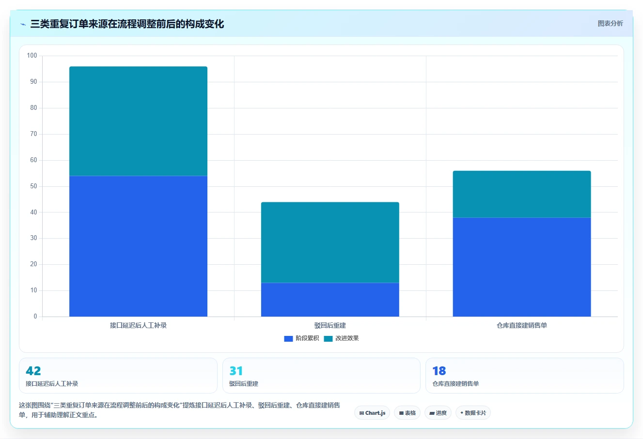The height and width of the screenshot is (439, 643).
Task: Click the y-axis label 50
Action: pos(33,186)
